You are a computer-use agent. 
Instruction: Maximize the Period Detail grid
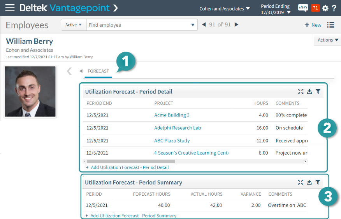coord(301,92)
